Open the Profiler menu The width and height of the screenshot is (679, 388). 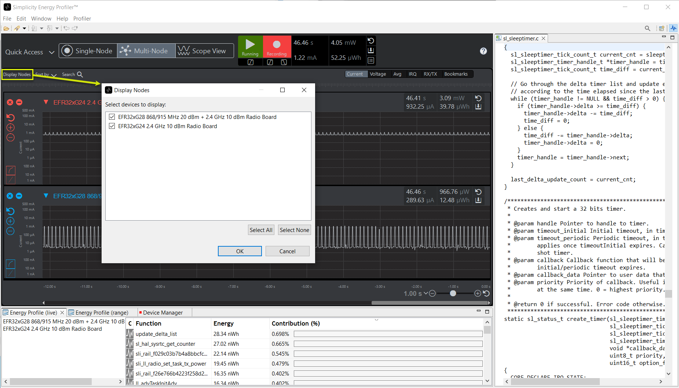[82, 19]
